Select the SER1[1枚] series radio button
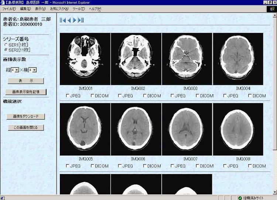This screenshot has width=277, height=200. click(x=6, y=45)
